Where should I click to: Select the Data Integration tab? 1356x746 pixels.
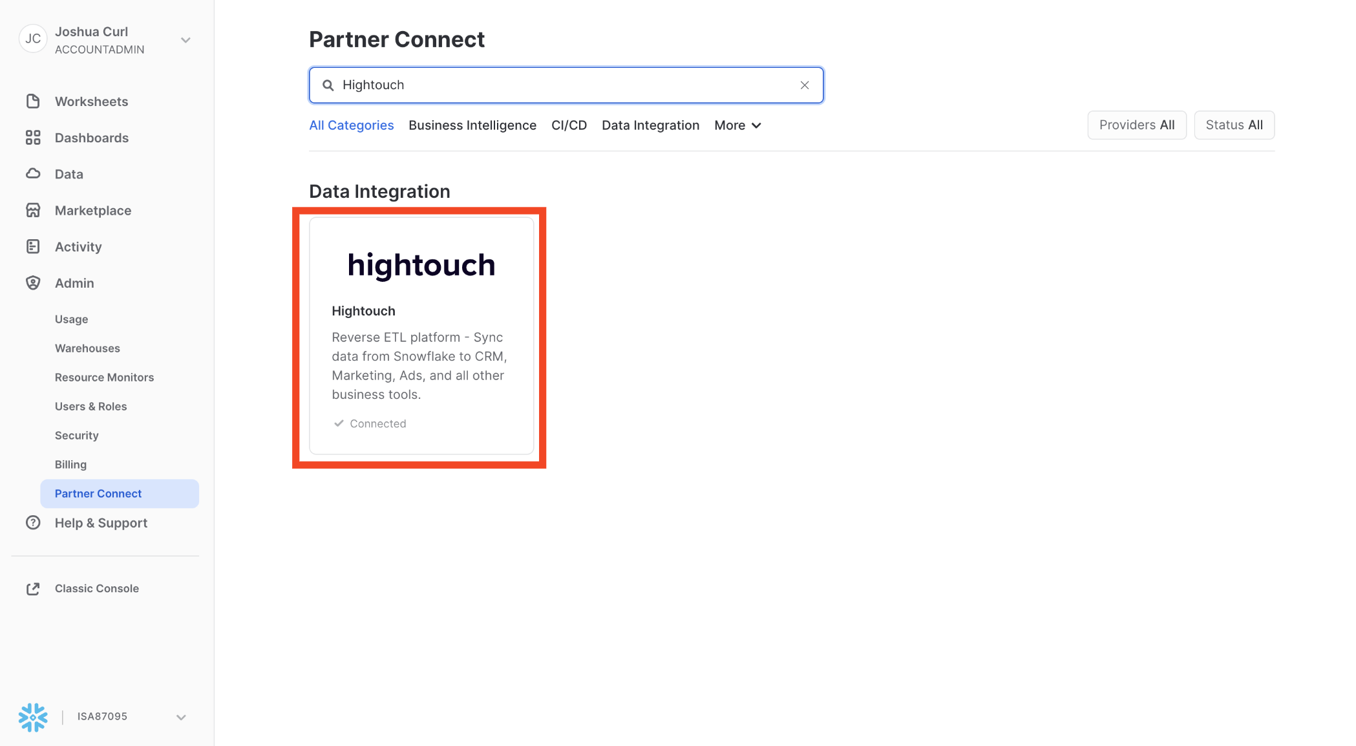651,125
